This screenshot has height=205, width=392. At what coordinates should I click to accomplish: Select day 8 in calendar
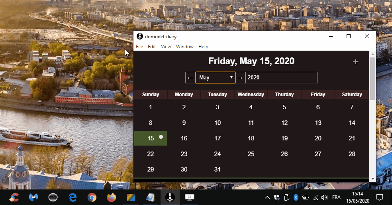pyautogui.click(x=151, y=123)
